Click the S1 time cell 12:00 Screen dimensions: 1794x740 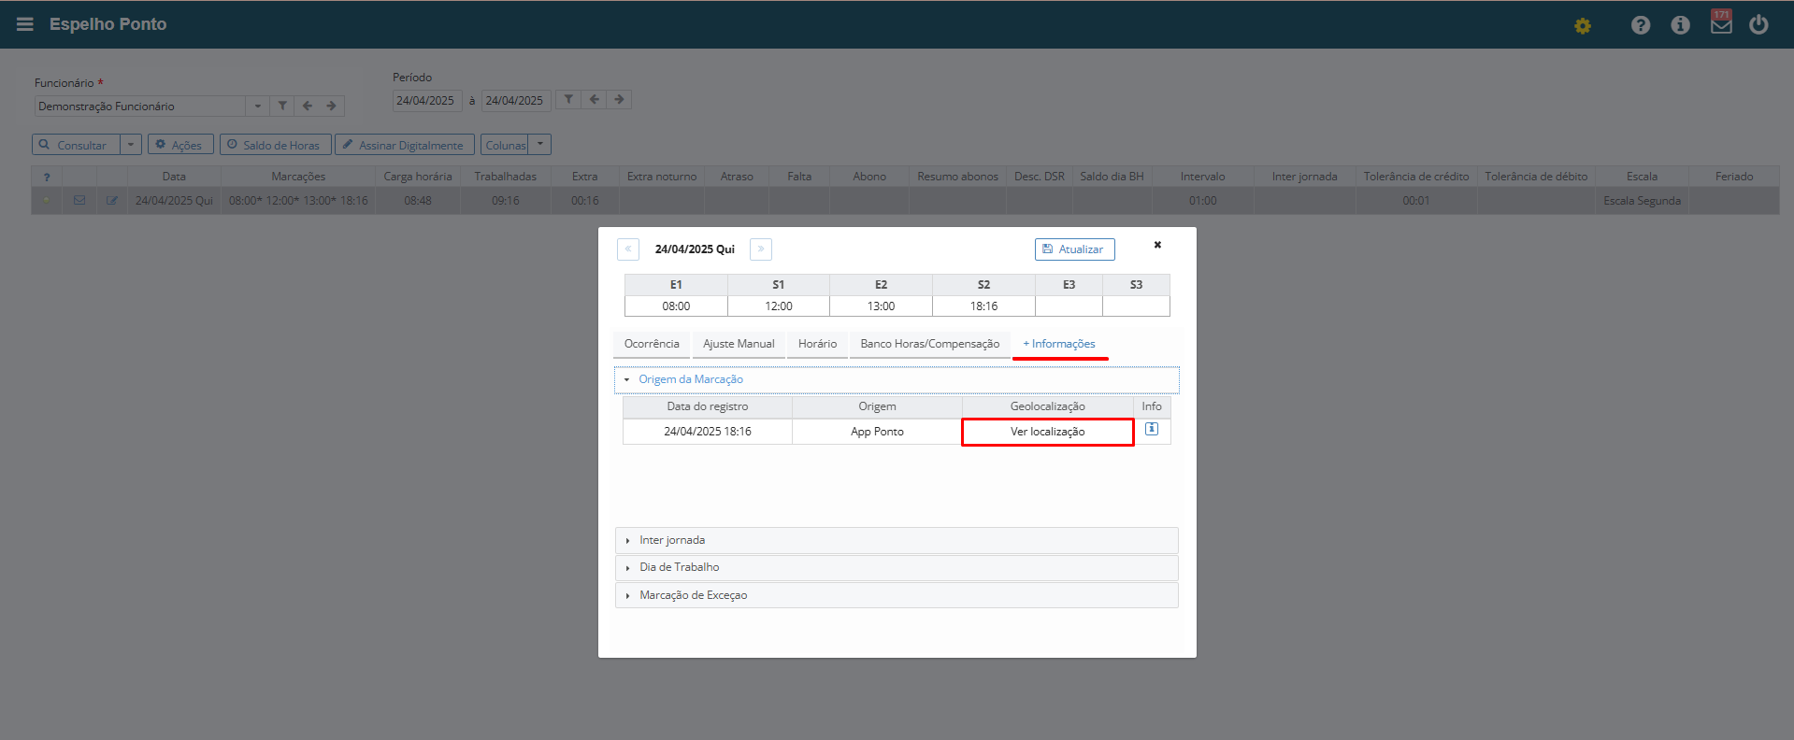pos(779,306)
